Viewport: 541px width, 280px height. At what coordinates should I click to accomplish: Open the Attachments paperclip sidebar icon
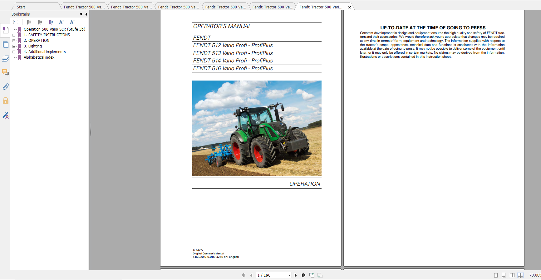[5, 86]
